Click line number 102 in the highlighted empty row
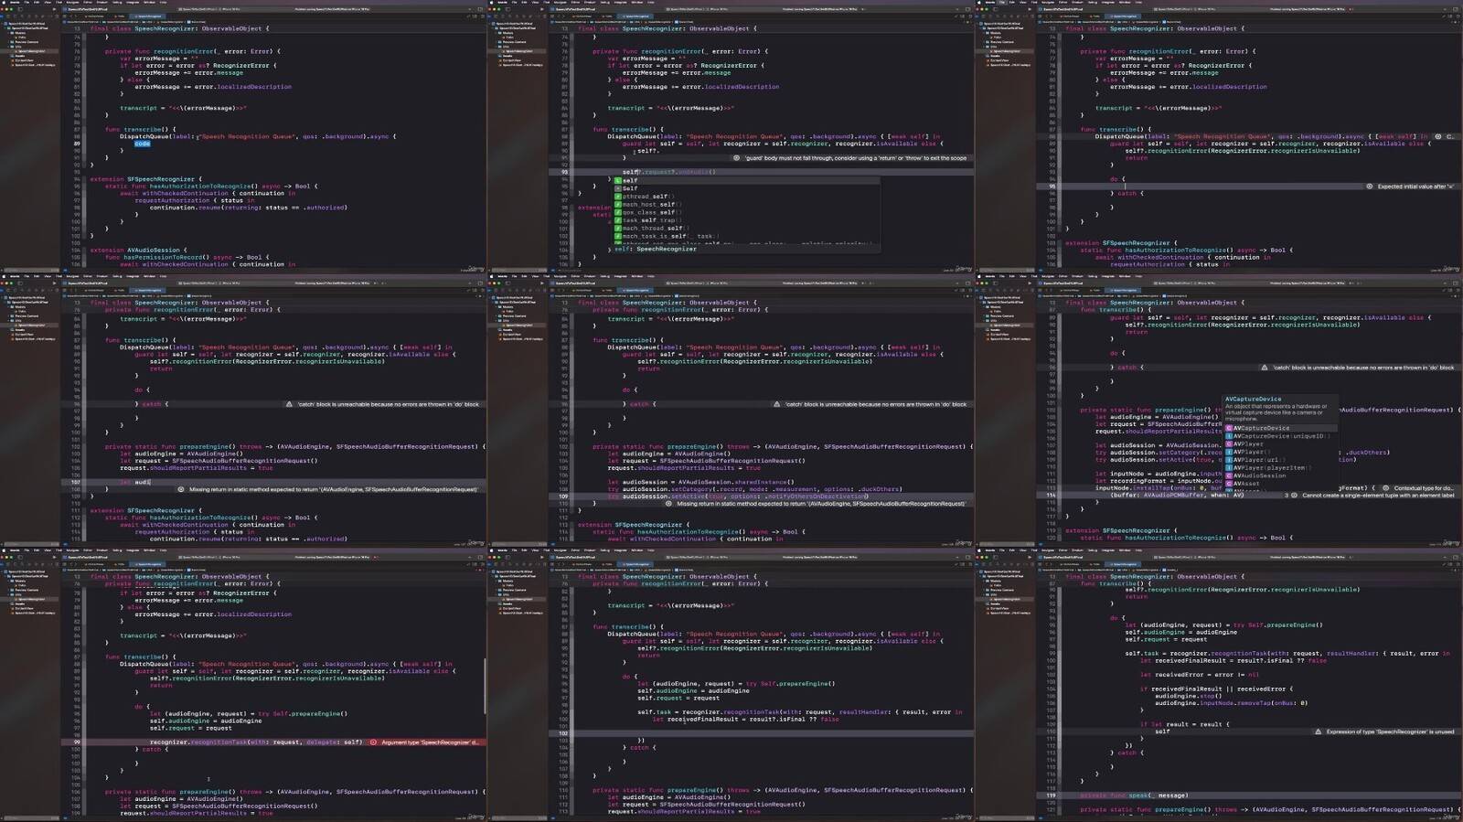The image size is (1463, 822). point(564,733)
